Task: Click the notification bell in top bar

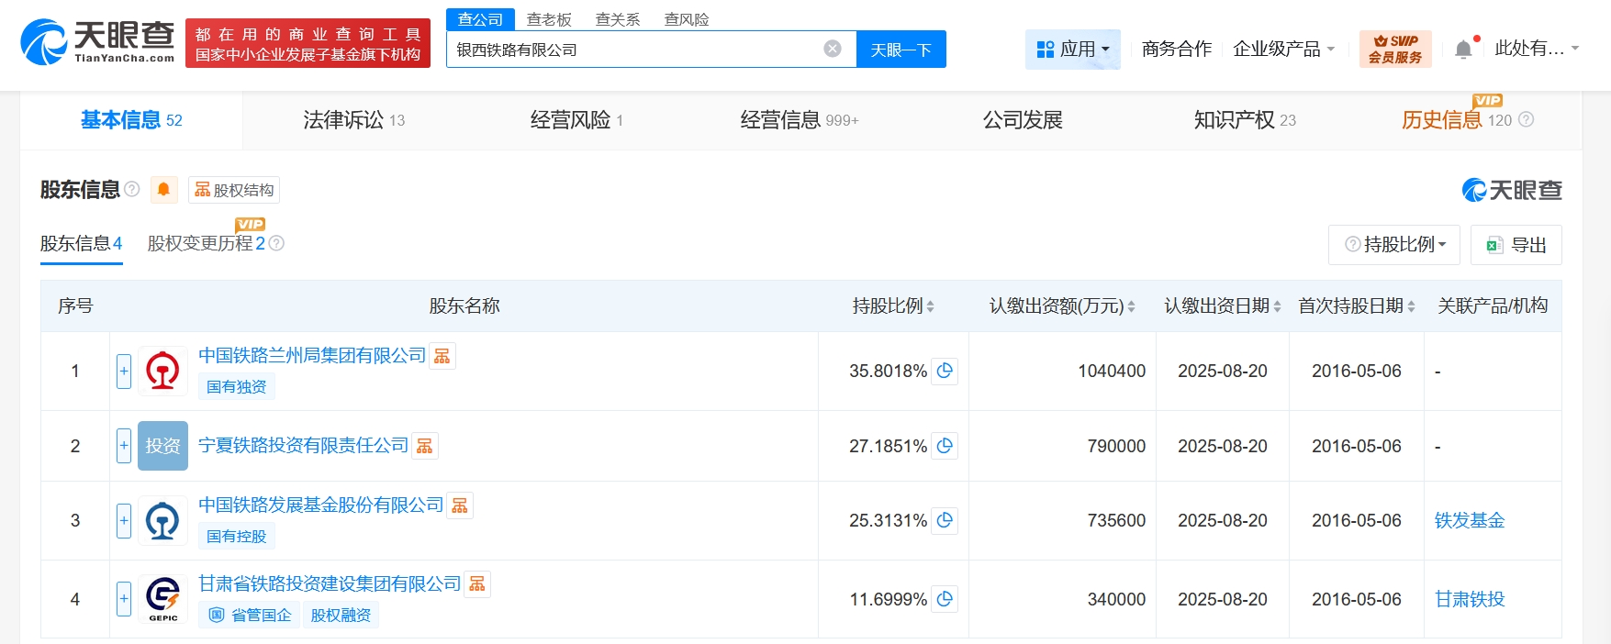Action: pyautogui.click(x=1464, y=50)
